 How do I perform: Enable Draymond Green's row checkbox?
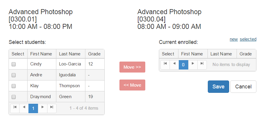(x=14, y=97)
